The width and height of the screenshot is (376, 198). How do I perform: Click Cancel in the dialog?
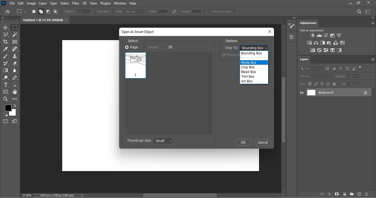(263, 143)
